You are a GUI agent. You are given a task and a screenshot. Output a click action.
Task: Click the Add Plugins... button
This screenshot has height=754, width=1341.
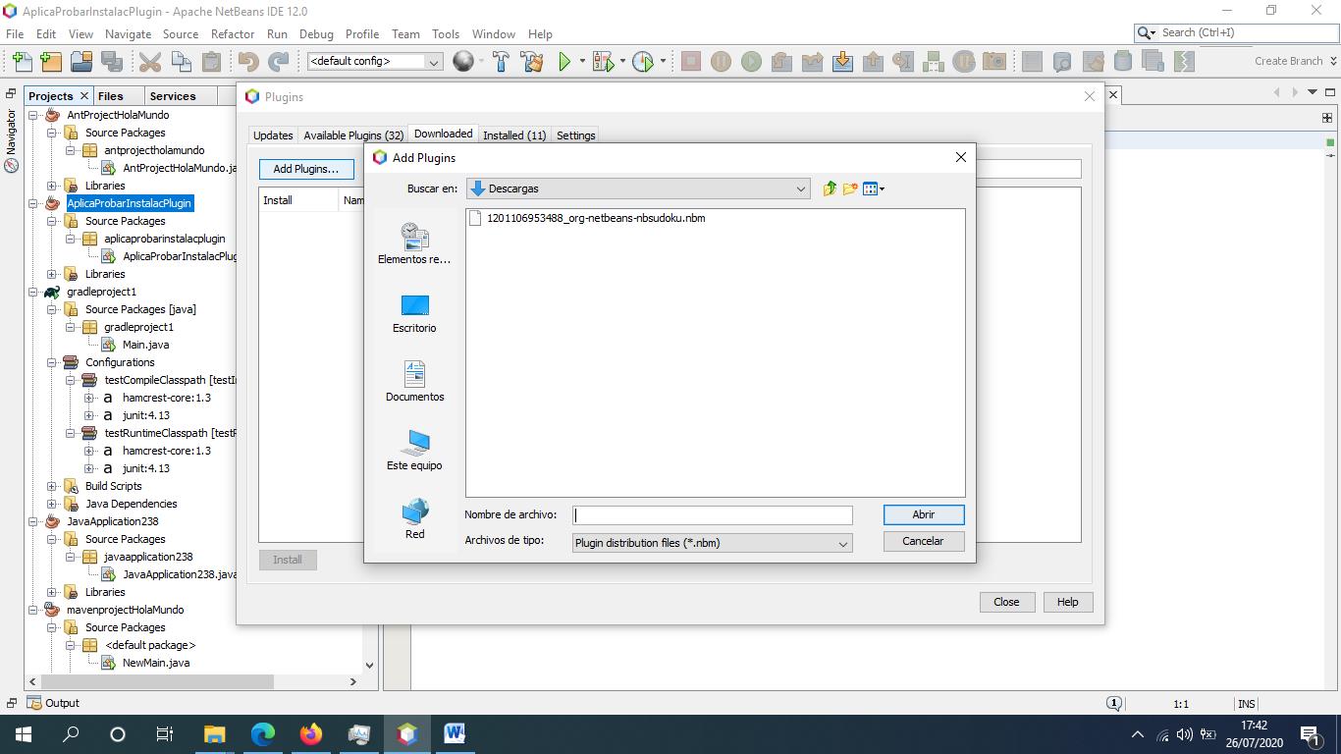click(306, 169)
